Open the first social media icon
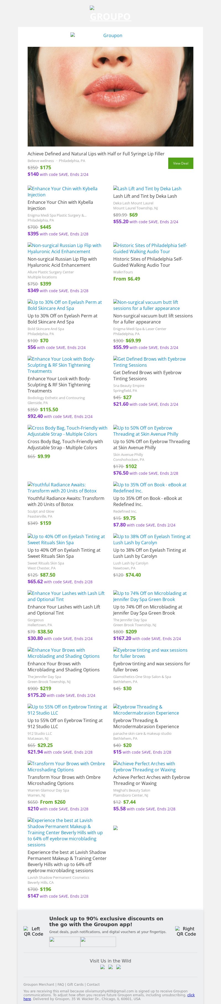Viewport: 221px width, 1004px height. pyautogui.click(x=103, y=967)
